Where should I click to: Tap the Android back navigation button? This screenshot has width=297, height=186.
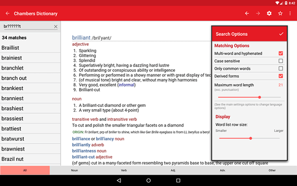(119, 180)
